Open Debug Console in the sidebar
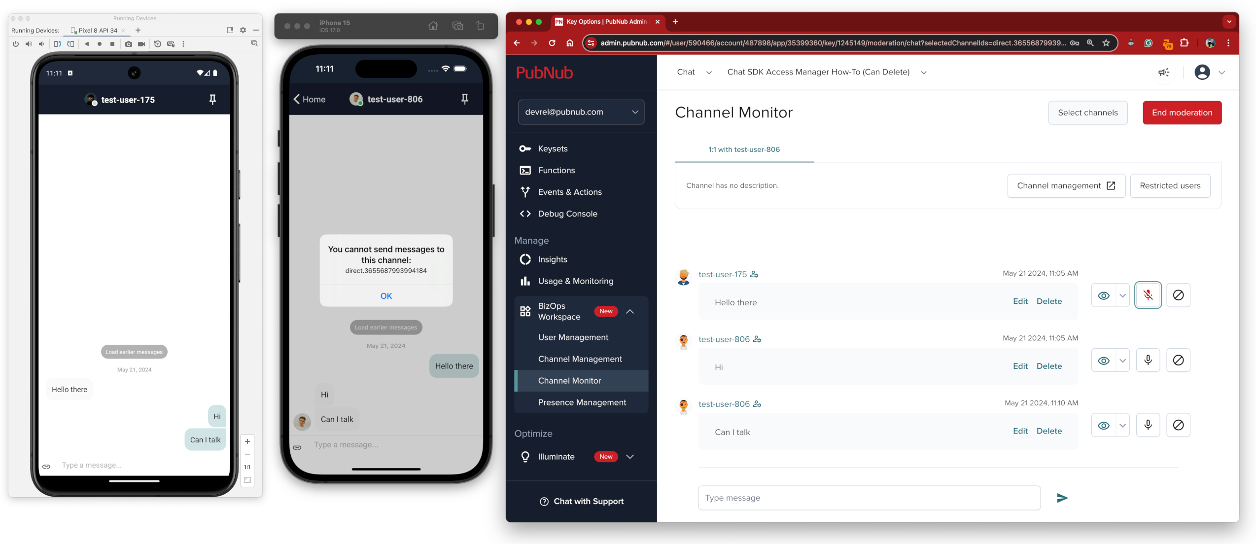The height and width of the screenshot is (544, 1256). pyautogui.click(x=567, y=214)
